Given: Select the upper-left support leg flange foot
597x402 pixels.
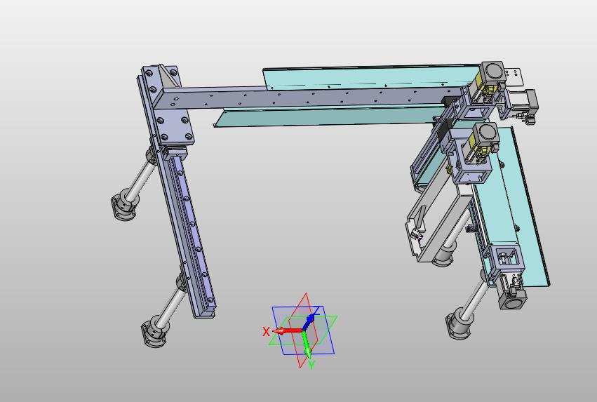Looking at the screenshot, I should 124,206.
